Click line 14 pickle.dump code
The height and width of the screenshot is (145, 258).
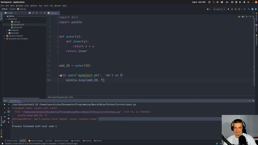coord(85,80)
